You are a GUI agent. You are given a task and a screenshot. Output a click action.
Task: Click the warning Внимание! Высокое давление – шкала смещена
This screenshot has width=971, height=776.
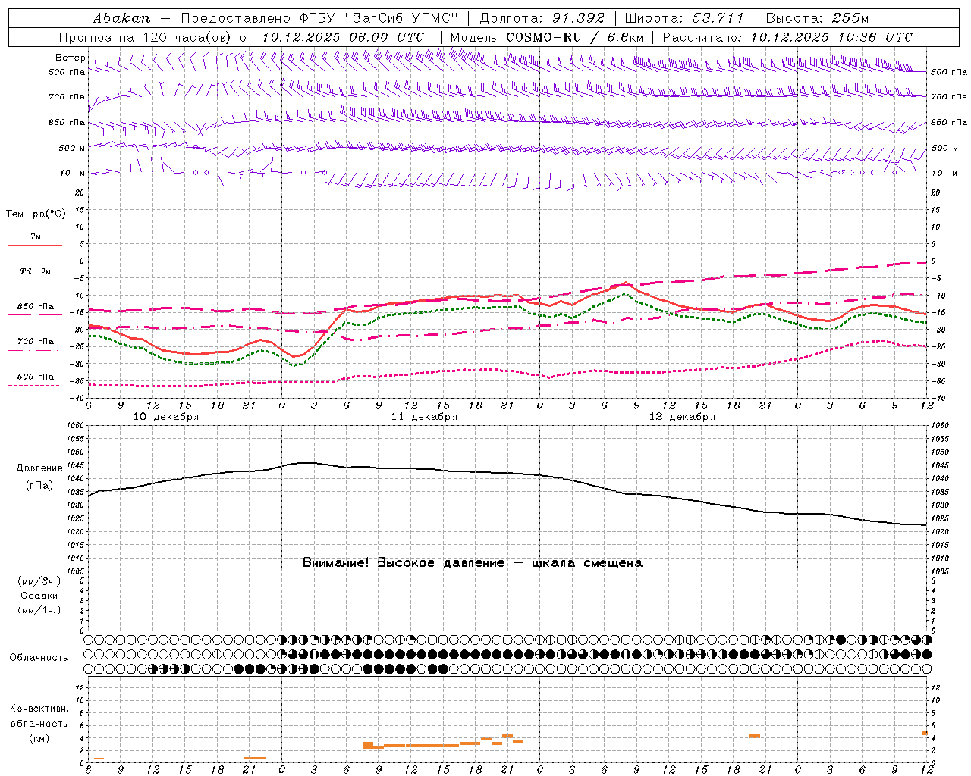pos(473,563)
